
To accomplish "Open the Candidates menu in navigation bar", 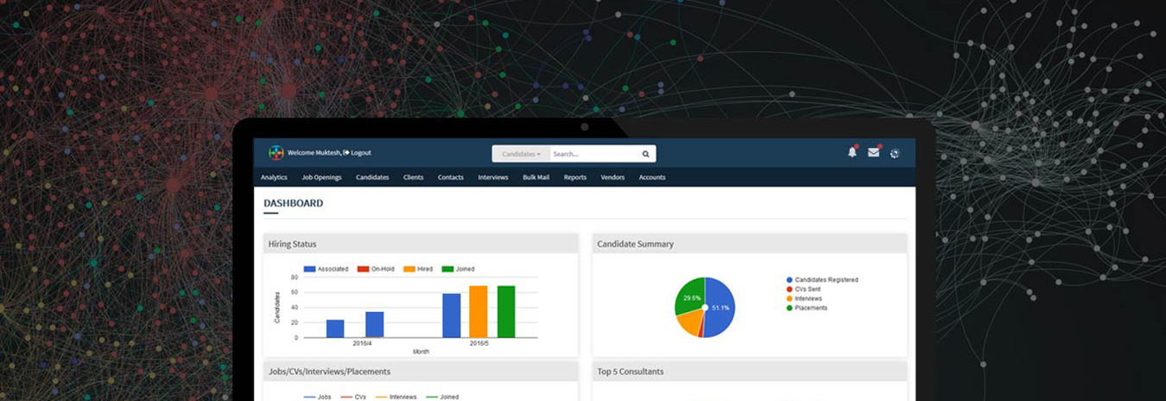I will point(372,177).
